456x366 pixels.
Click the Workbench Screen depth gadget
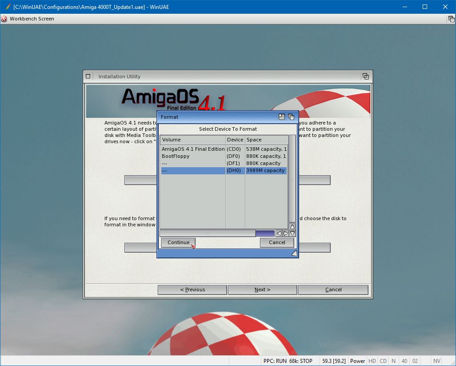[x=451, y=19]
